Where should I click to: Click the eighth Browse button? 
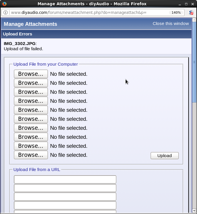(x=31, y=137)
